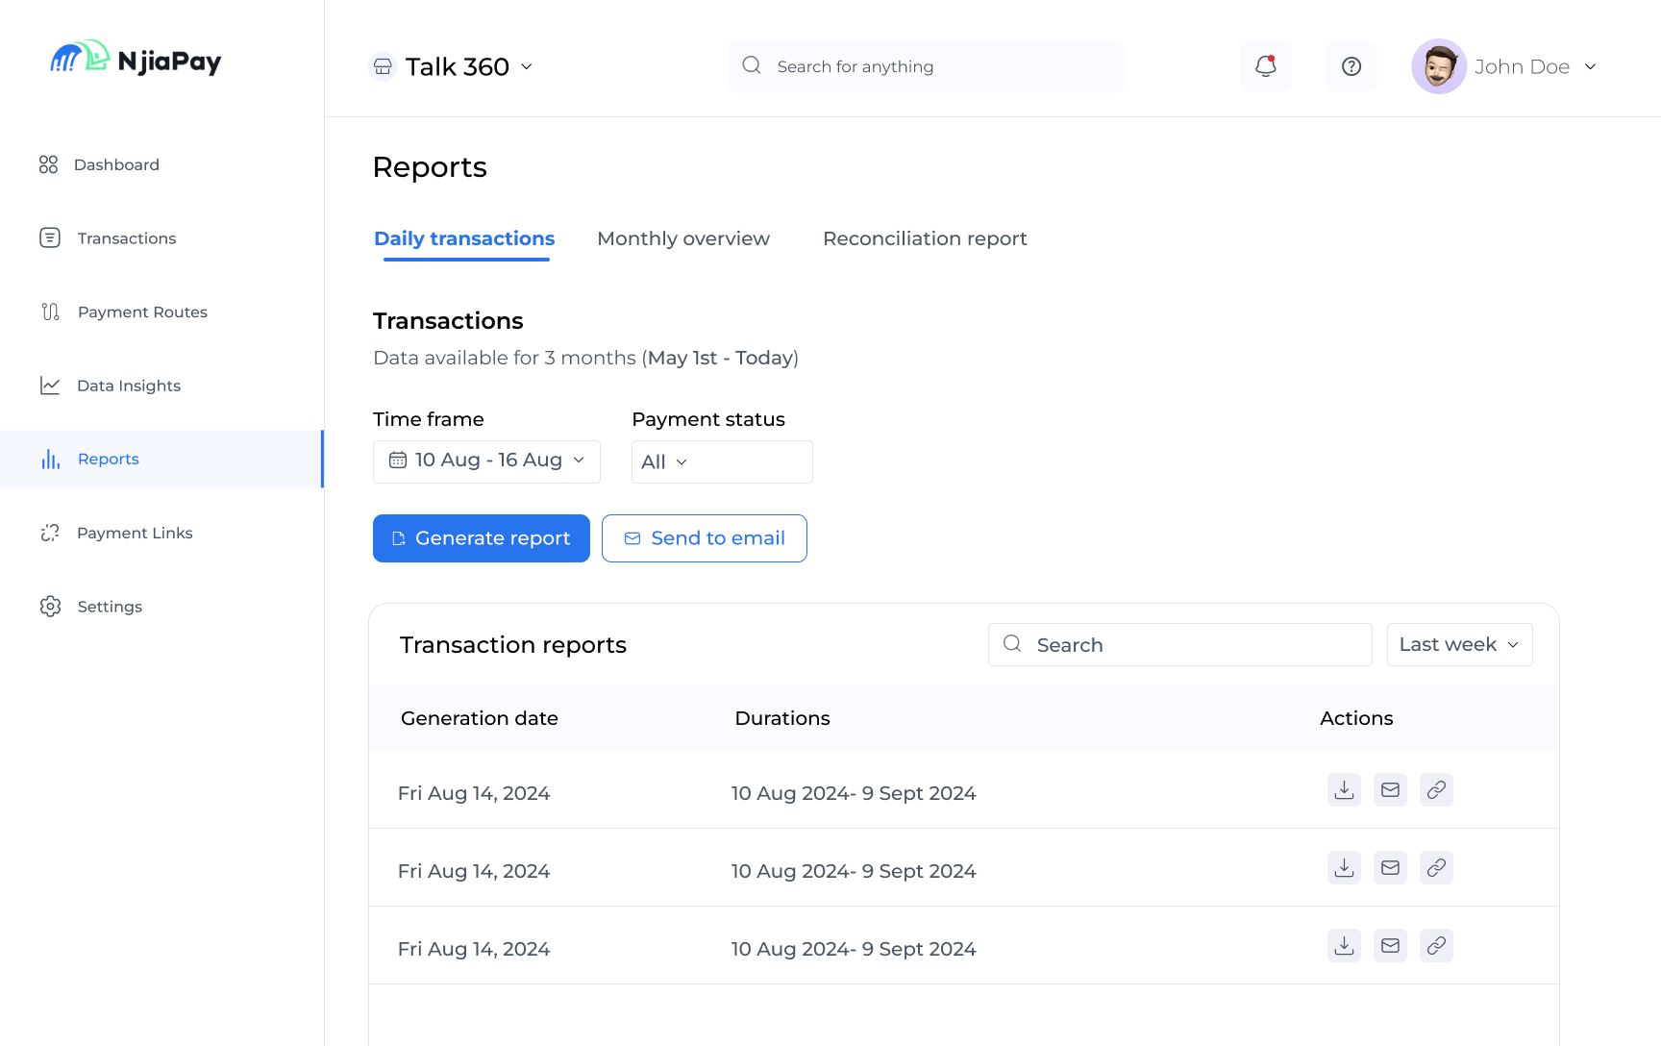Image resolution: width=1661 pixels, height=1046 pixels.
Task: Click the Actions column header
Action: (x=1356, y=718)
